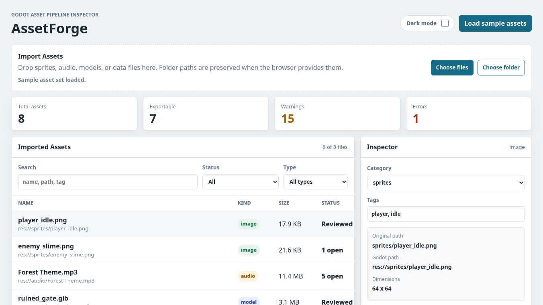Click the Sample asset set loaded message
The height and width of the screenshot is (305, 543).
(x=52, y=80)
